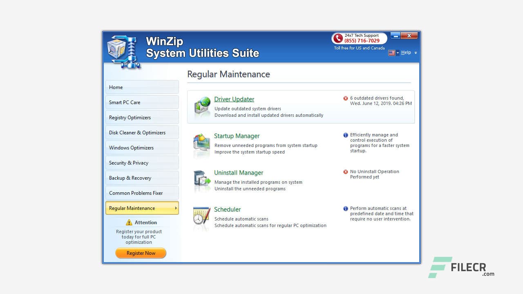Click the info icon next to Startup Manager description

[x=345, y=135]
